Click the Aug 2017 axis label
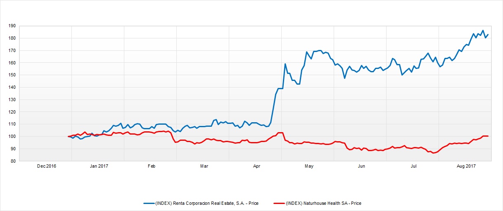 pyautogui.click(x=466, y=166)
